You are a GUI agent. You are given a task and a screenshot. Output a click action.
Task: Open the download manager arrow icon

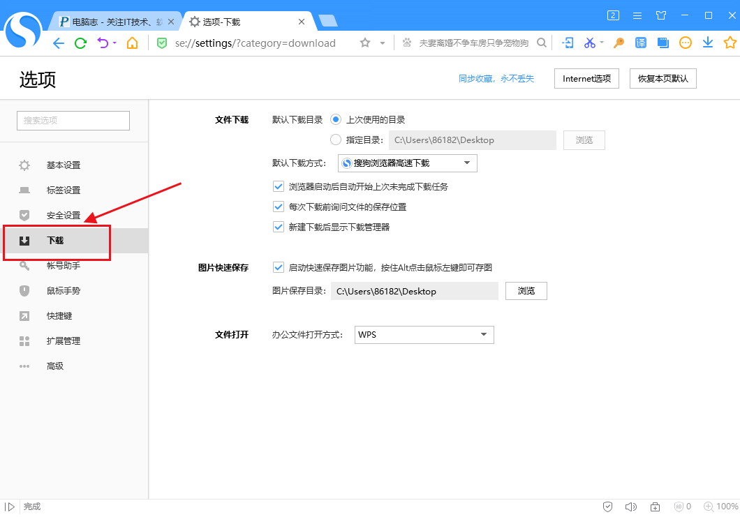(707, 43)
